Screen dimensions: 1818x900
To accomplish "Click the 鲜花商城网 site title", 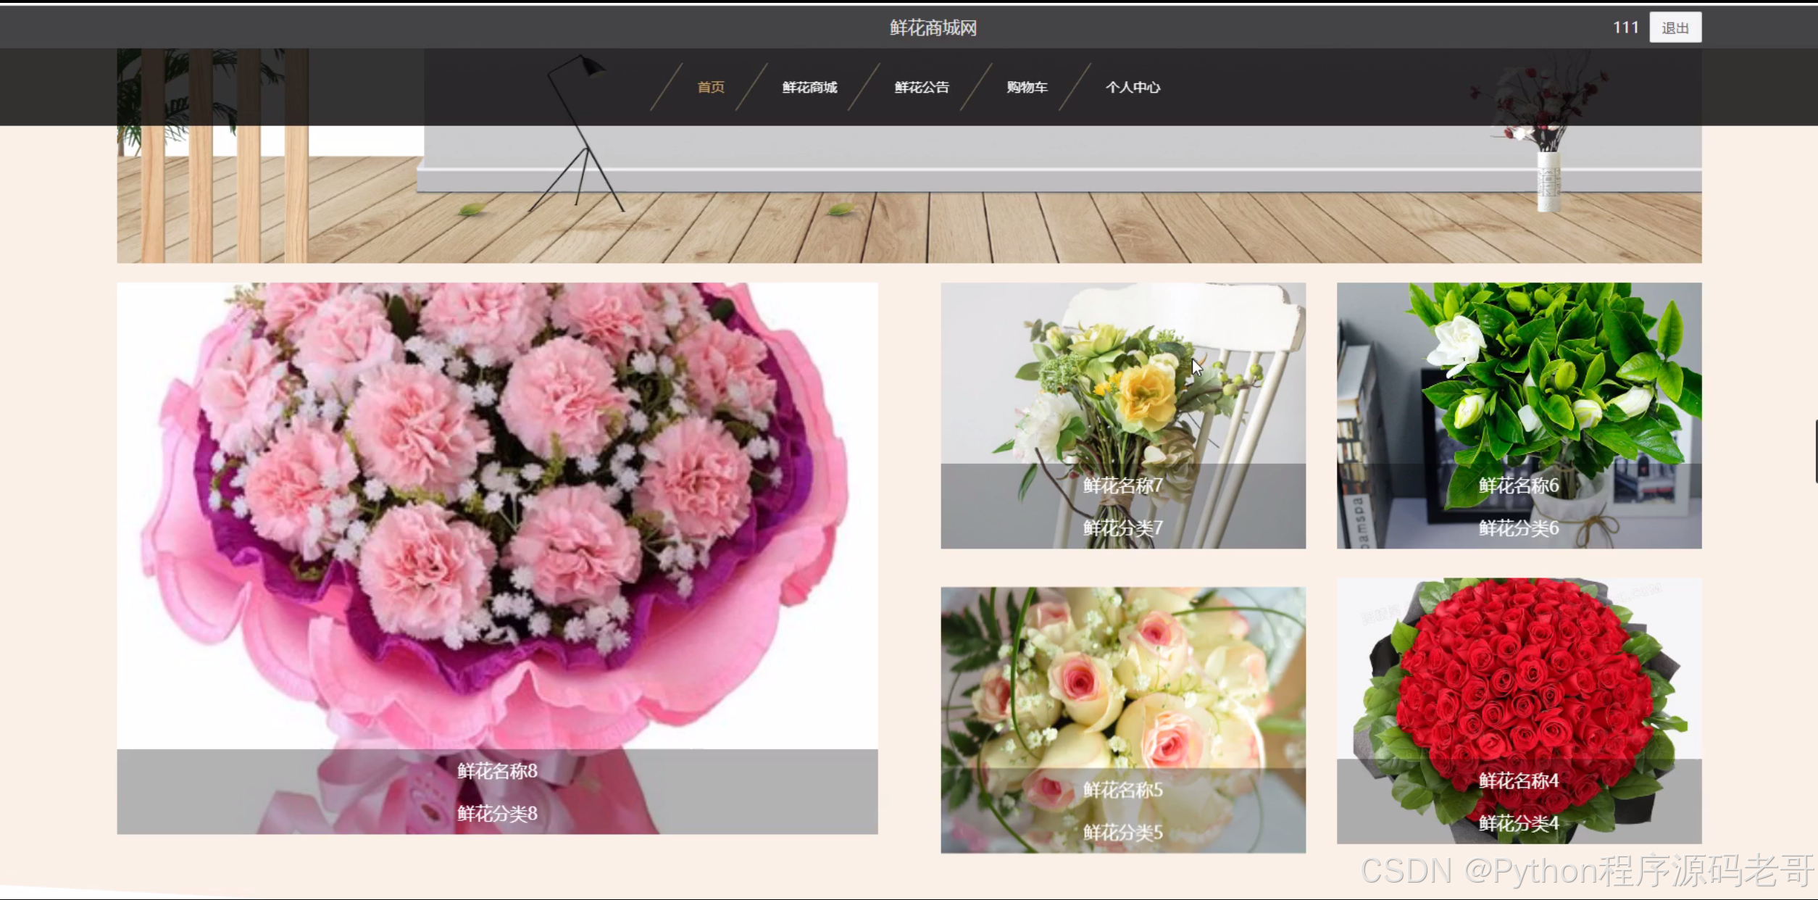I will 933,28.
